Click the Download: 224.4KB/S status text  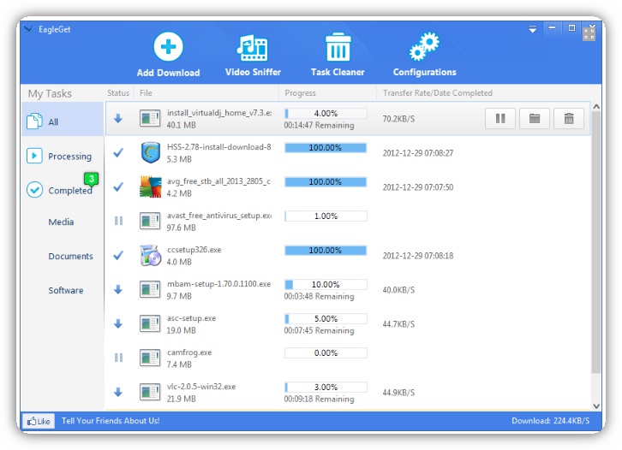point(550,421)
